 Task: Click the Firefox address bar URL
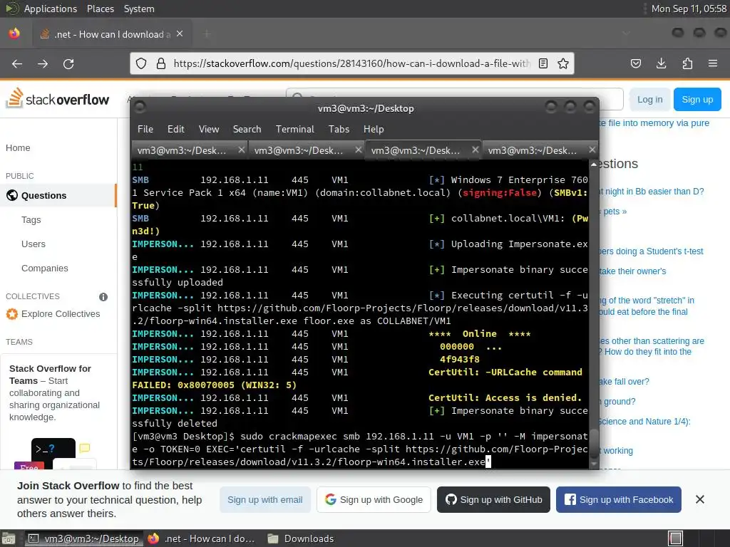click(351, 63)
